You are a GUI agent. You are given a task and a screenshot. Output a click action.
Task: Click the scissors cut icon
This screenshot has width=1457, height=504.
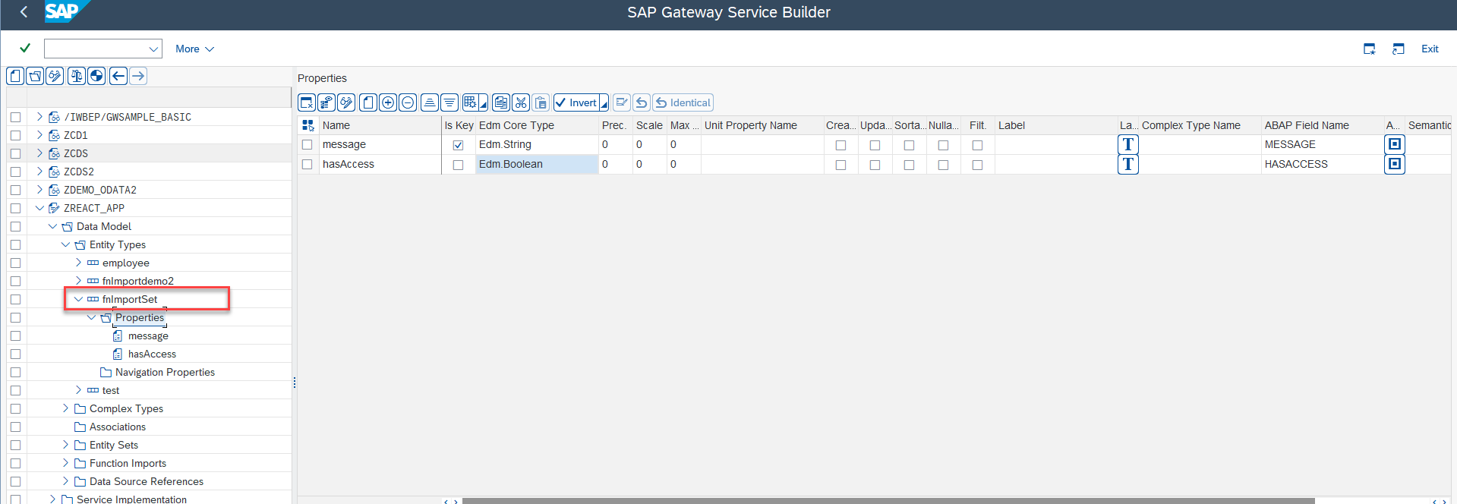(521, 102)
